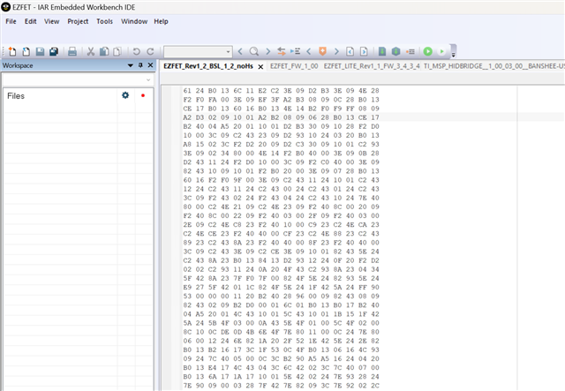Viewport: 565px width, 391px height.
Task: Switch to the TI_MSP_HIDBRIDGE tab
Action: pos(494,66)
